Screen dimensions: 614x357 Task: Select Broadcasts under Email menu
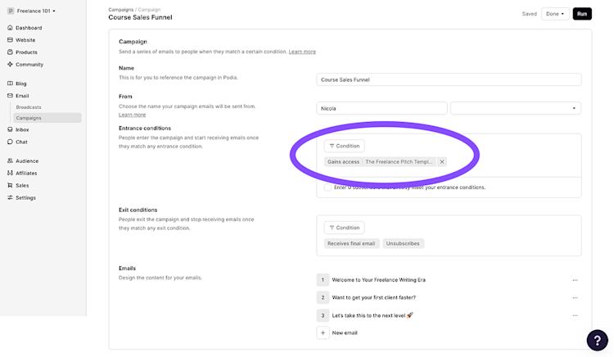tap(29, 107)
